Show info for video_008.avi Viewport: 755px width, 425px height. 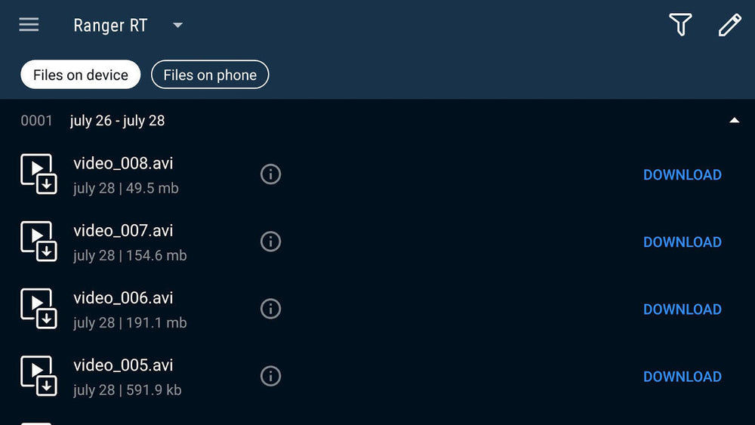pyautogui.click(x=270, y=174)
